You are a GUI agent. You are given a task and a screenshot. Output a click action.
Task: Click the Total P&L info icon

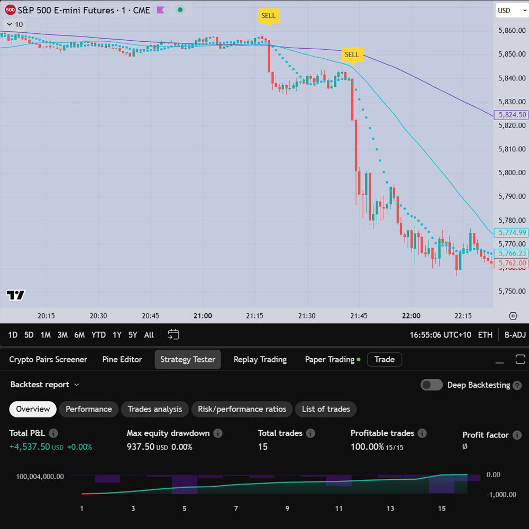[x=53, y=433]
